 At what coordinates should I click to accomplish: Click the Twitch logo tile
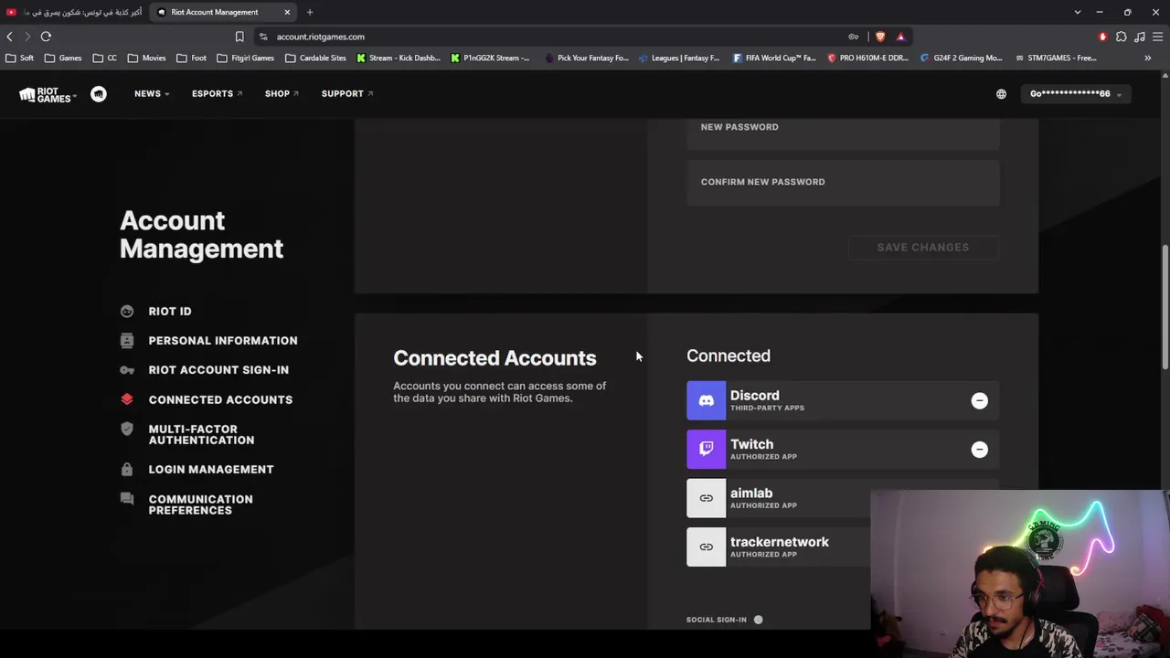point(706,449)
